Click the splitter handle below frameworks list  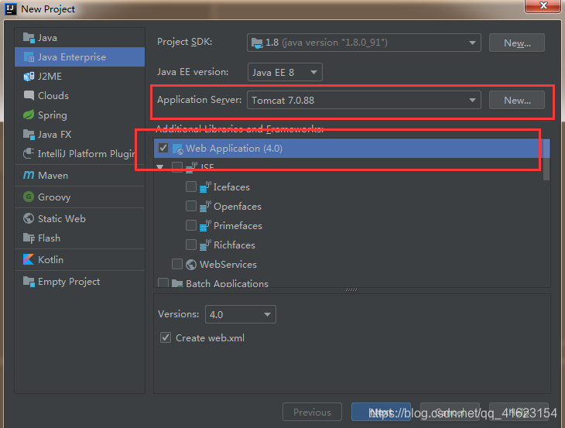(x=351, y=289)
